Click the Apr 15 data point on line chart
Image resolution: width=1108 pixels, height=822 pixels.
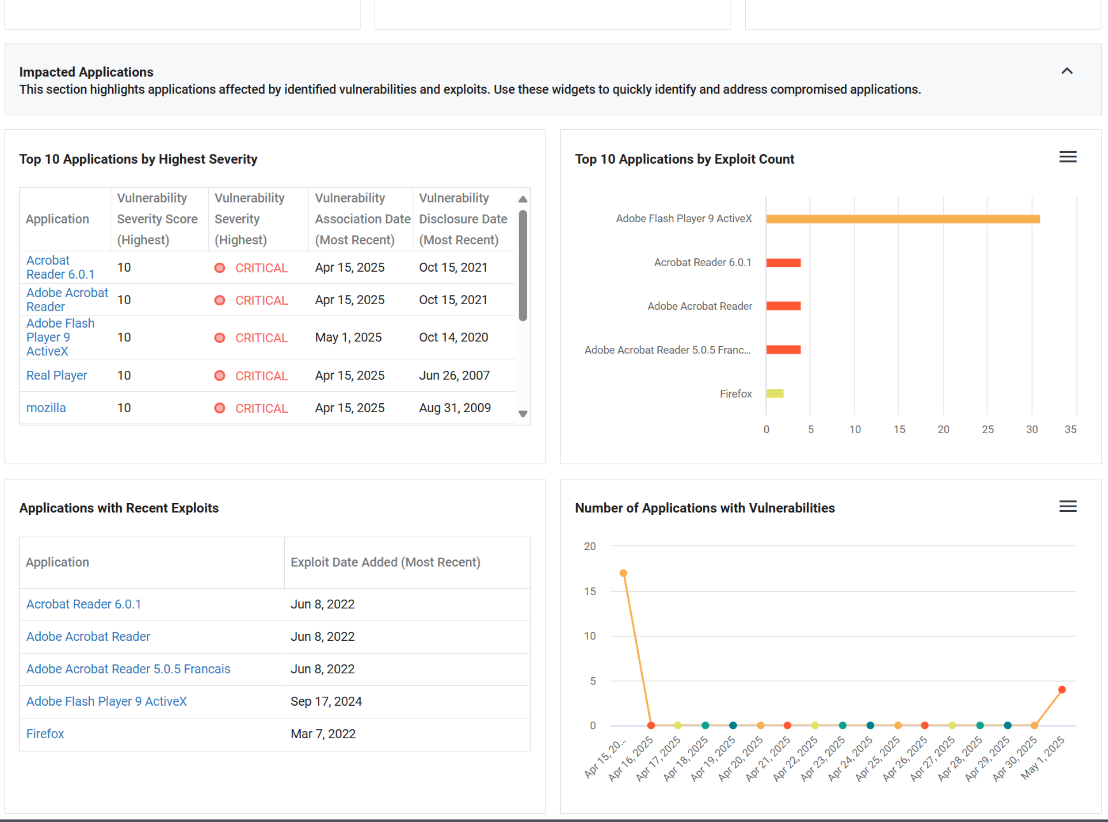tap(623, 573)
